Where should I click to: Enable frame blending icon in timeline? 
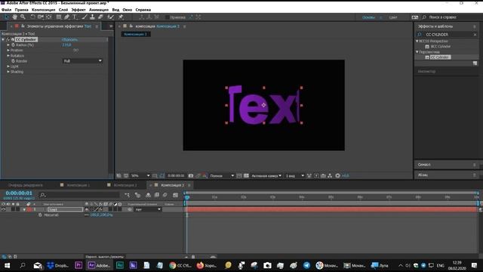pyautogui.click(x=156, y=195)
